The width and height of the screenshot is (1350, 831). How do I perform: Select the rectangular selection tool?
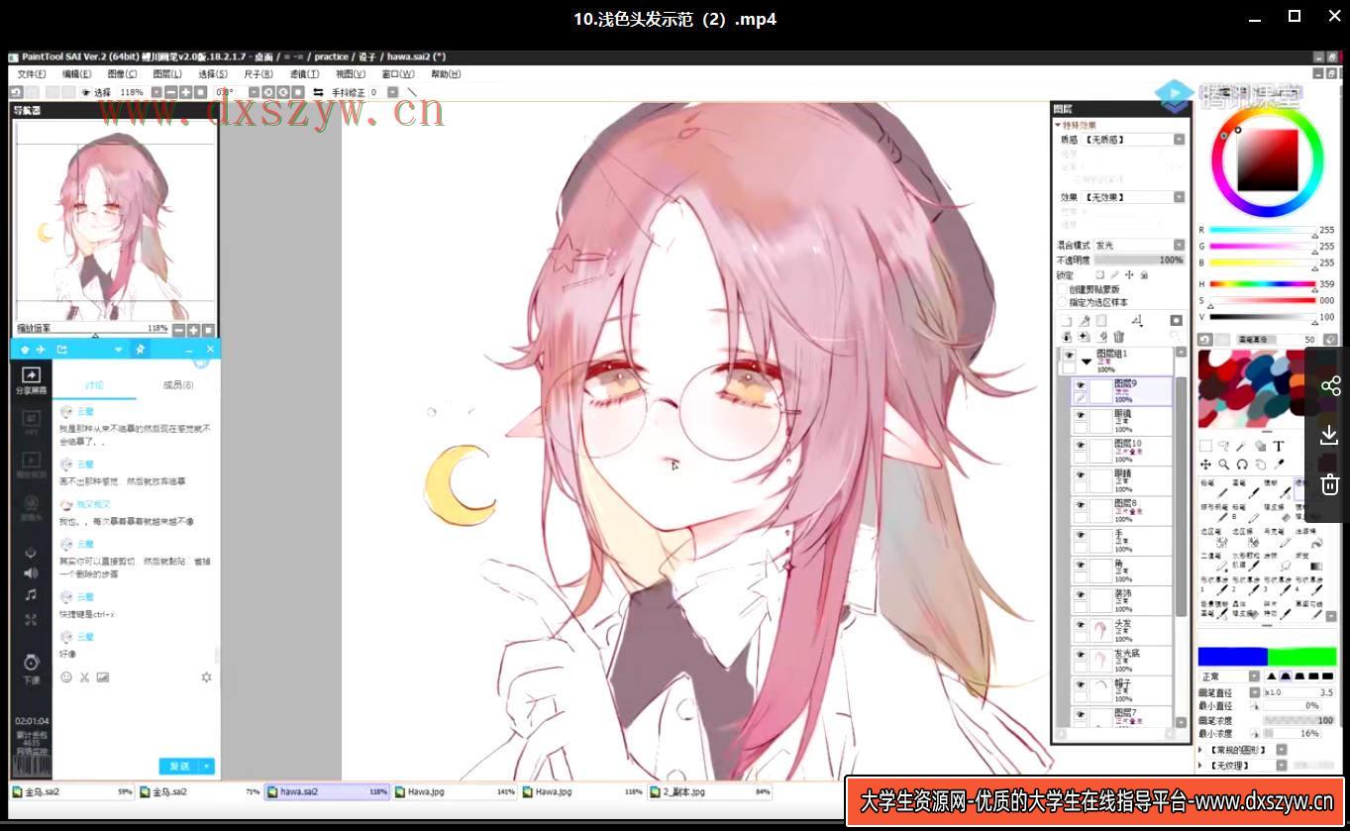1205,446
